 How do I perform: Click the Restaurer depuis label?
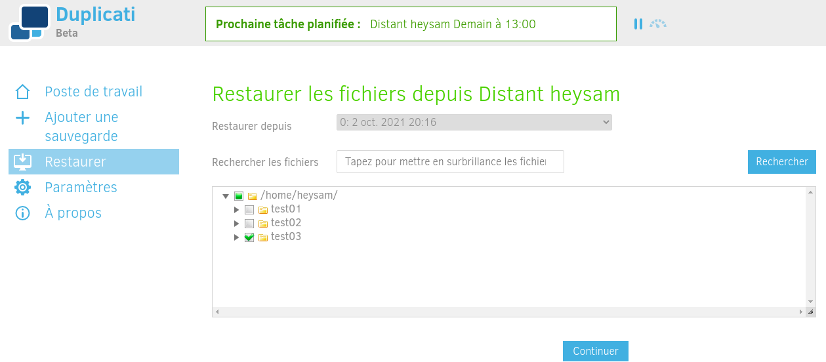(252, 126)
